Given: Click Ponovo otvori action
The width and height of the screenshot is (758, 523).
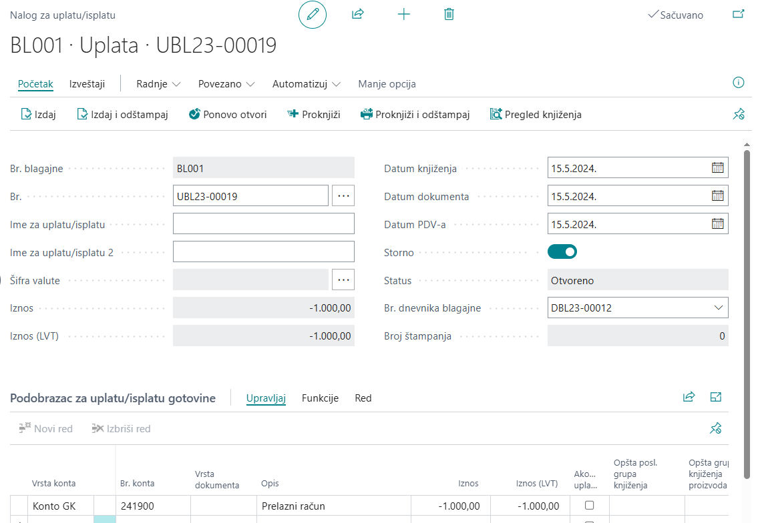Looking at the screenshot, I should (x=228, y=115).
